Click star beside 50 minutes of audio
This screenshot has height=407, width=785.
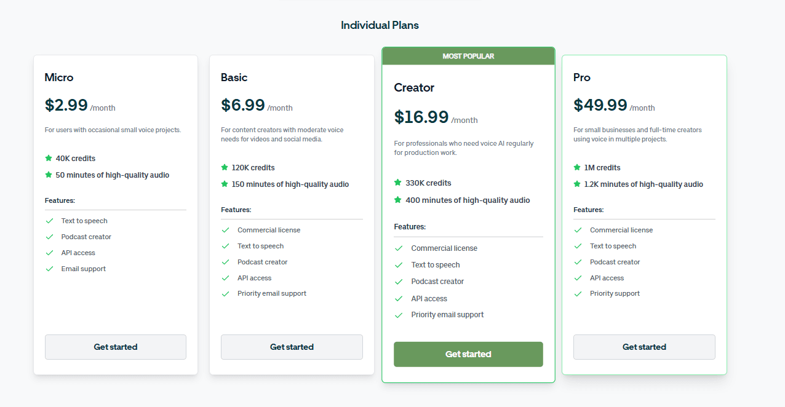click(x=49, y=175)
